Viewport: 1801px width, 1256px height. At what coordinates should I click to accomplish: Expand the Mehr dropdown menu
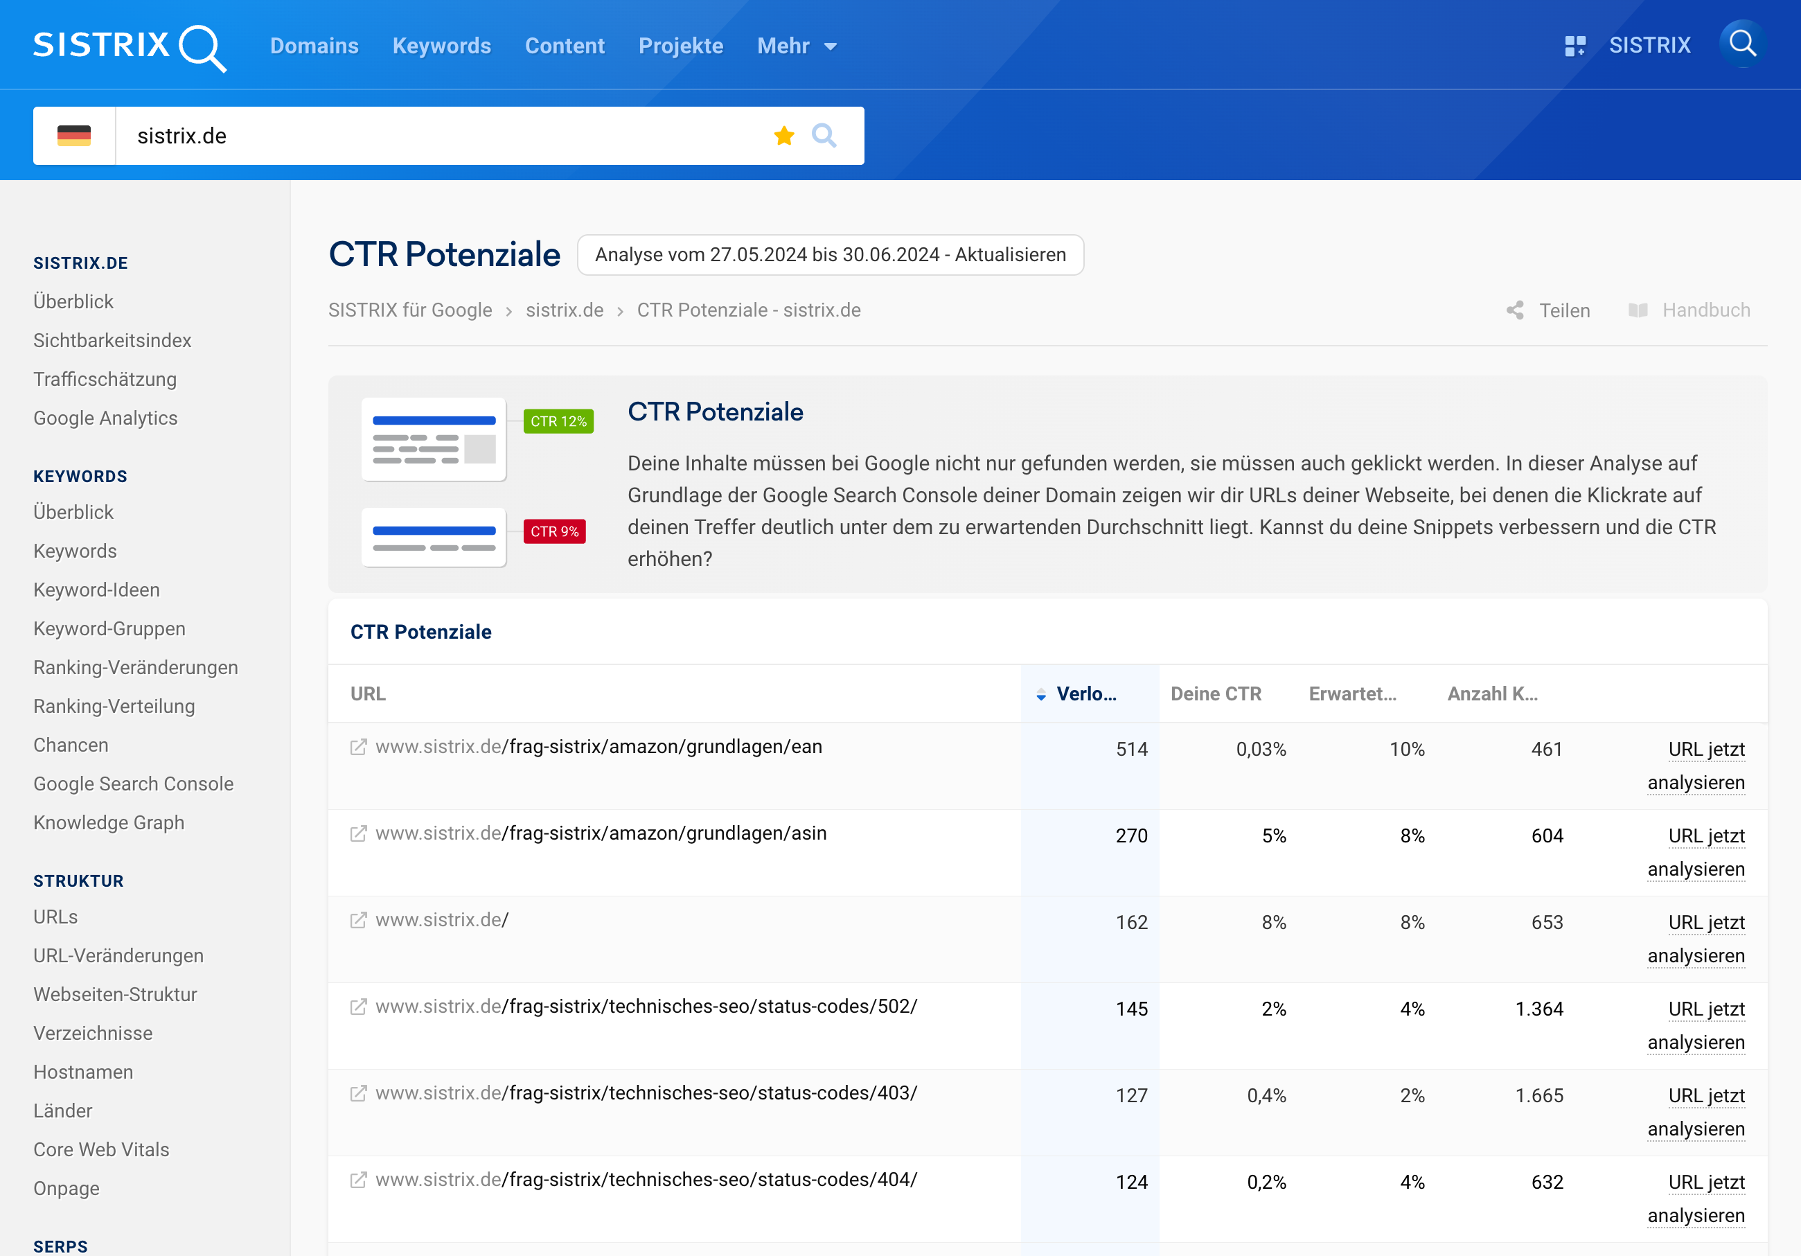[x=797, y=46]
